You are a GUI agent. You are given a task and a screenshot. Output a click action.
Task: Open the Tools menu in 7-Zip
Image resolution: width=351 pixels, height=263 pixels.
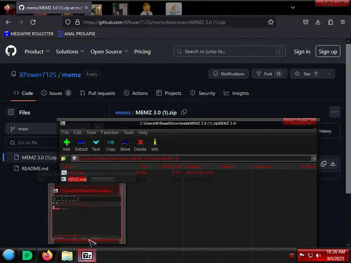(x=128, y=133)
